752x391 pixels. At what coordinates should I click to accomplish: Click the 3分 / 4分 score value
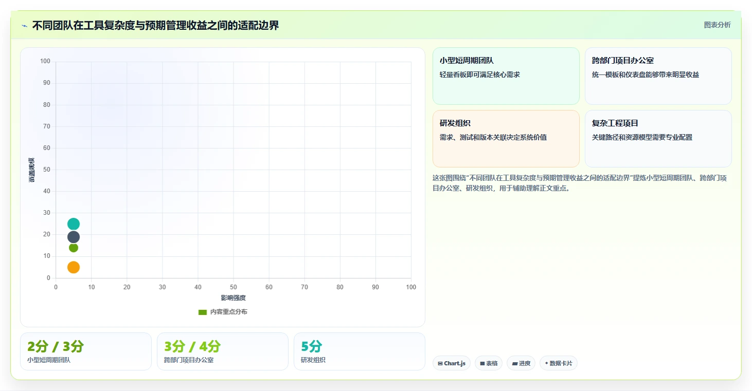(192, 346)
